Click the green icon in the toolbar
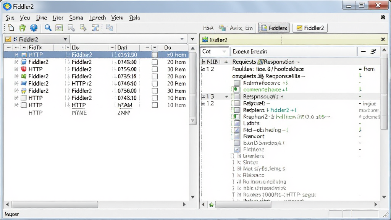Screen dimensions: 391x220 (x=23, y=27)
